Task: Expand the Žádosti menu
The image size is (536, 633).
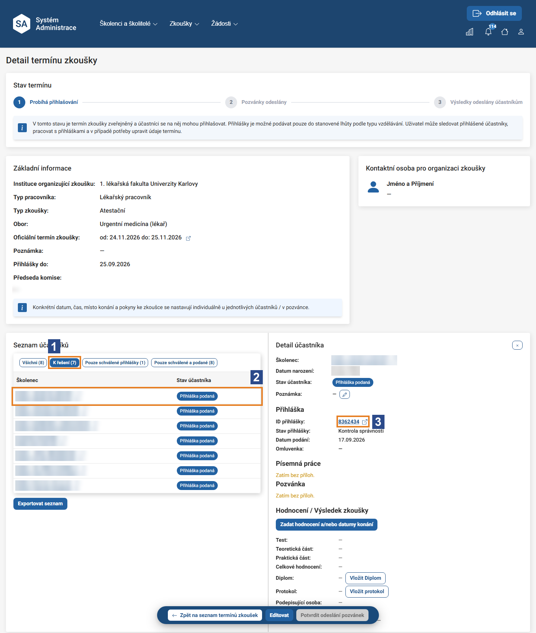Action: click(224, 23)
